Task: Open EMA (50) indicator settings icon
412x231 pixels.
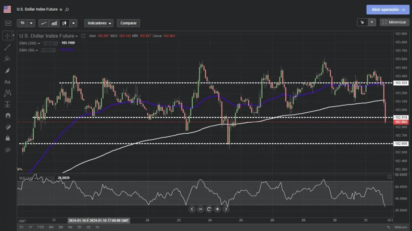Action: [x=48, y=50]
